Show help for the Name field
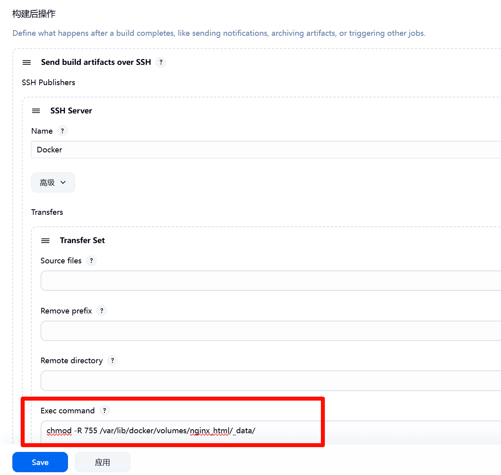This screenshot has height=475, width=501. point(62,131)
